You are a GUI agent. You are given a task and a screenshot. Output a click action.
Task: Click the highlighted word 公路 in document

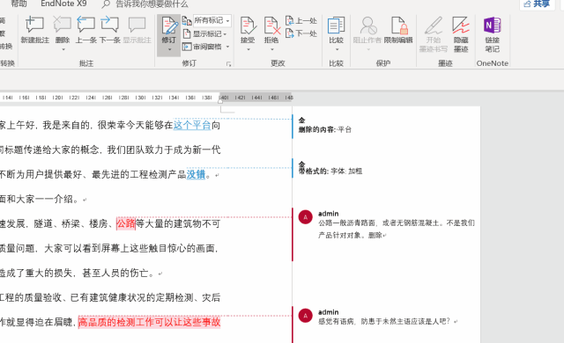pos(125,223)
